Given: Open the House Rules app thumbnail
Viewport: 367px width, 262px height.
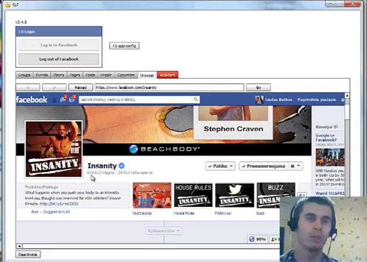Looking at the screenshot, I should coord(193,195).
